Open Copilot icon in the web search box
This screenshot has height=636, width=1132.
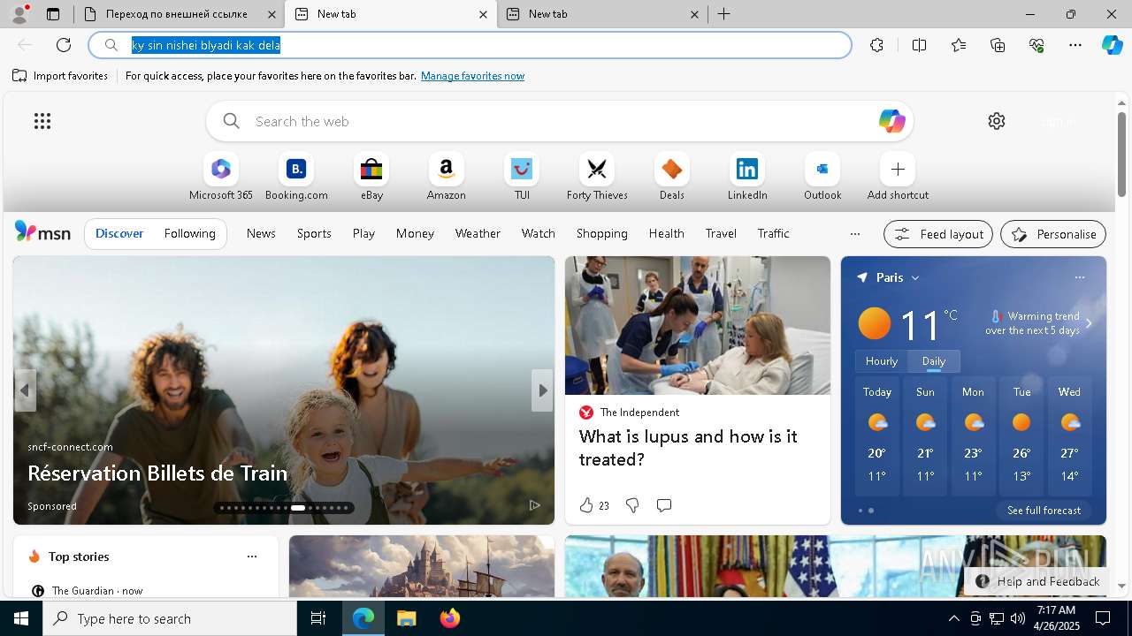click(x=891, y=121)
